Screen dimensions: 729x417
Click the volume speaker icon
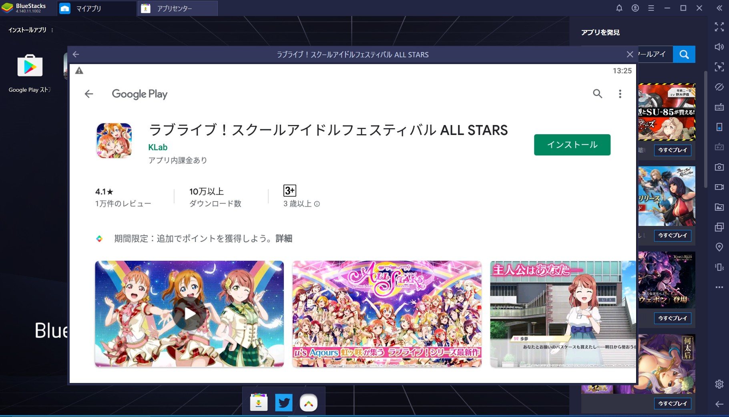click(x=719, y=47)
